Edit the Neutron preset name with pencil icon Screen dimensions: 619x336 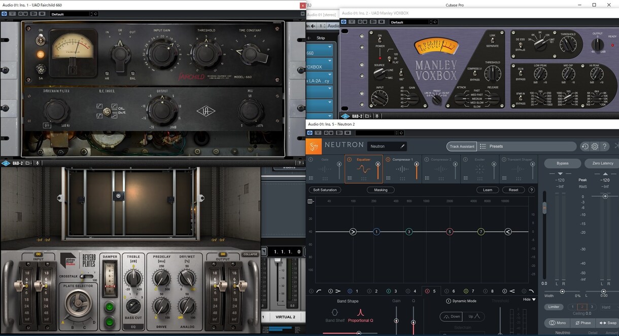pyautogui.click(x=402, y=146)
